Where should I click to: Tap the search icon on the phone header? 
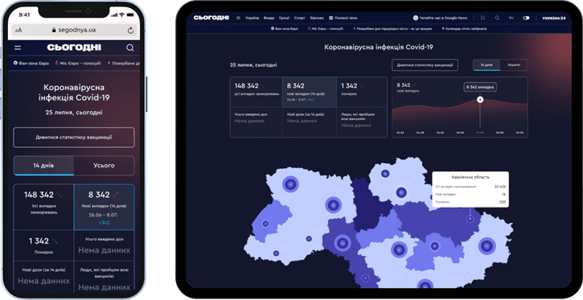(129, 47)
